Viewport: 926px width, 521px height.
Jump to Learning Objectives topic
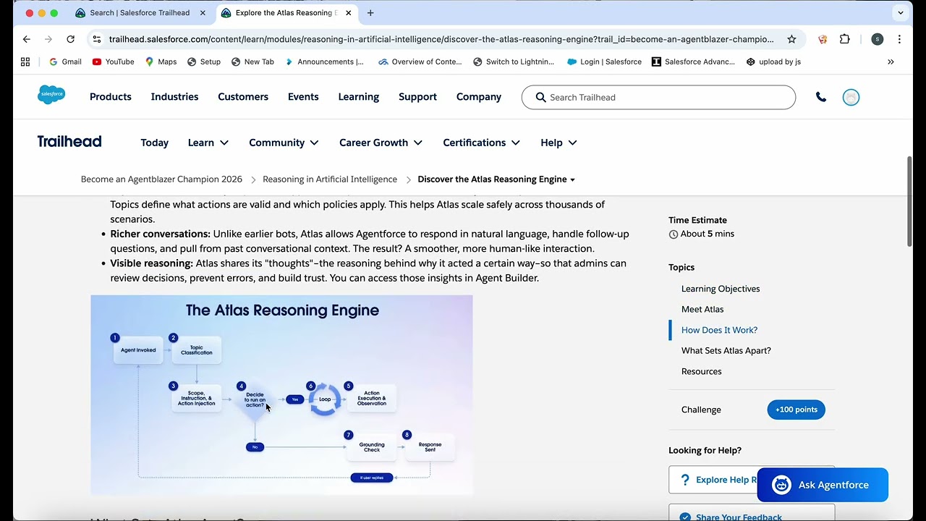pyautogui.click(x=721, y=289)
